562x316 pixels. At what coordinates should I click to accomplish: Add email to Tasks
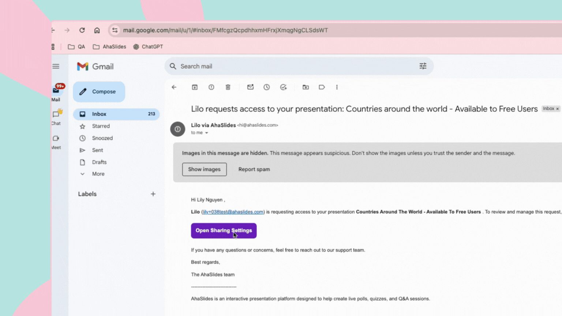click(284, 87)
